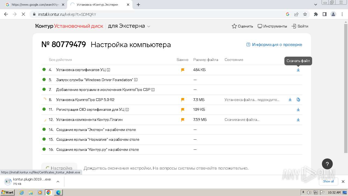348x196 pixels.
Task: Click Show all downloads button
Action: 328,181
